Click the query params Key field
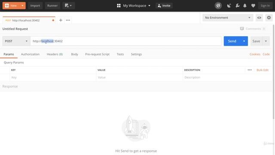This screenshot has width=275, height=155. click(53, 77)
